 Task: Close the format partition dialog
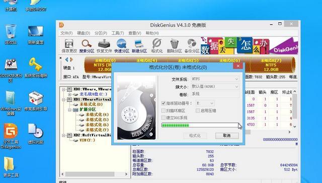[238, 66]
